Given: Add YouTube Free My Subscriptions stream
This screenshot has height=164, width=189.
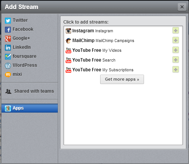Looking at the screenshot, I should point(175,69).
